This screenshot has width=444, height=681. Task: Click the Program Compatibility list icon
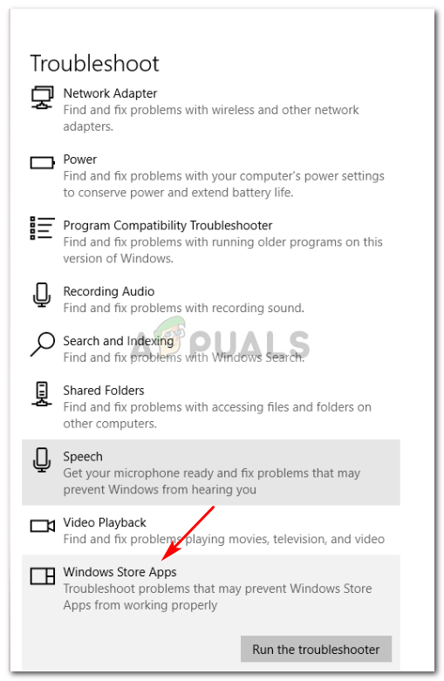42,228
